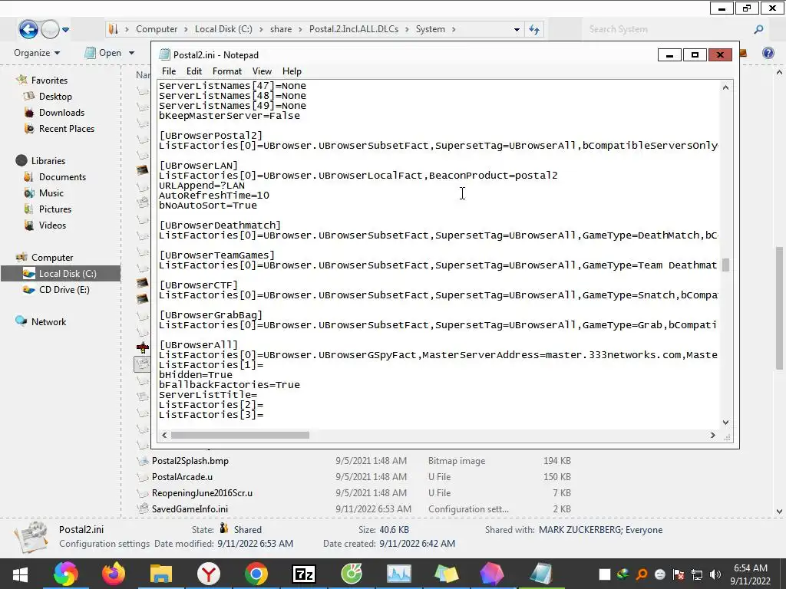Expand the address bar history dropdown
Image resolution: width=786 pixels, height=589 pixels.
tap(517, 30)
